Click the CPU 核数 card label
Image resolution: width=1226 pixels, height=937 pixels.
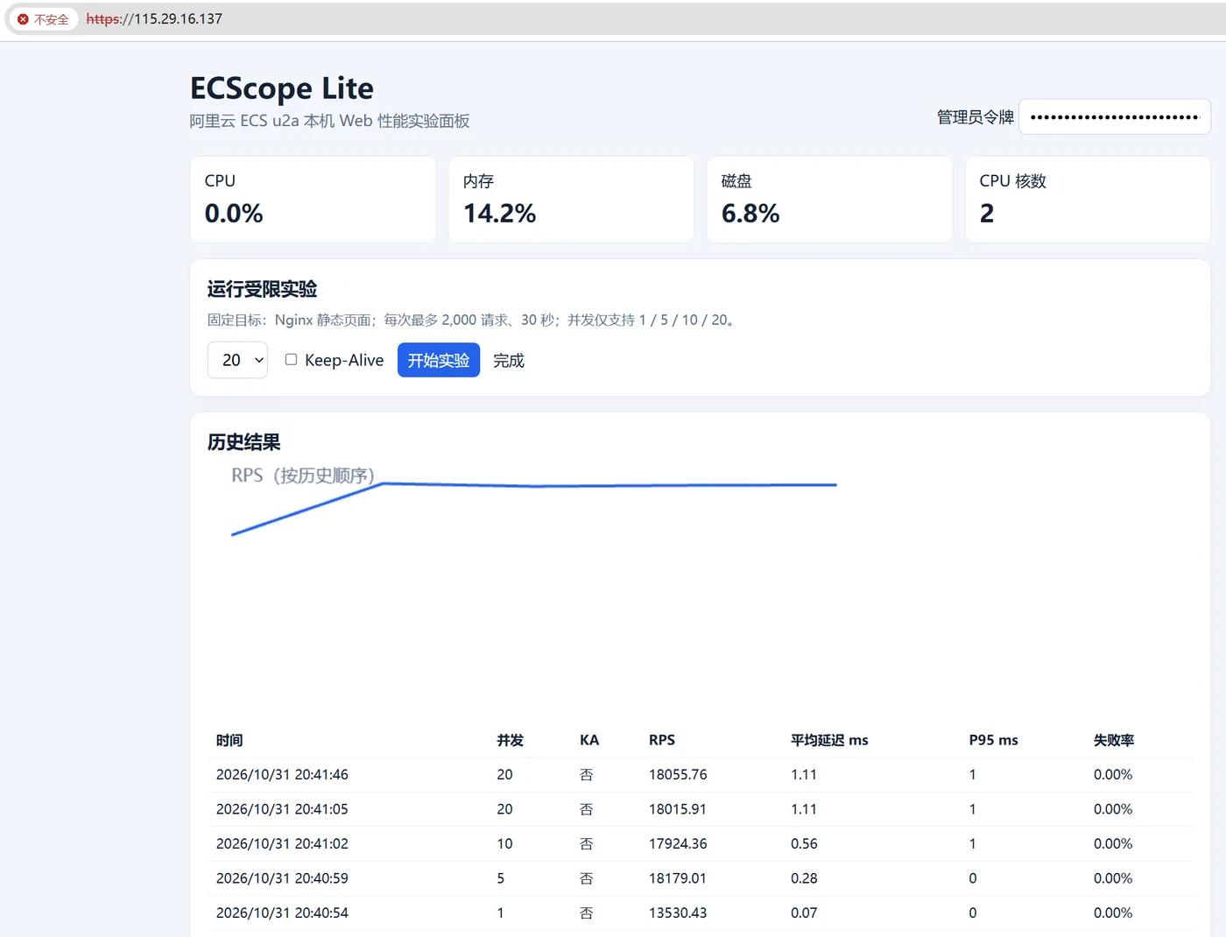pyautogui.click(x=1013, y=181)
